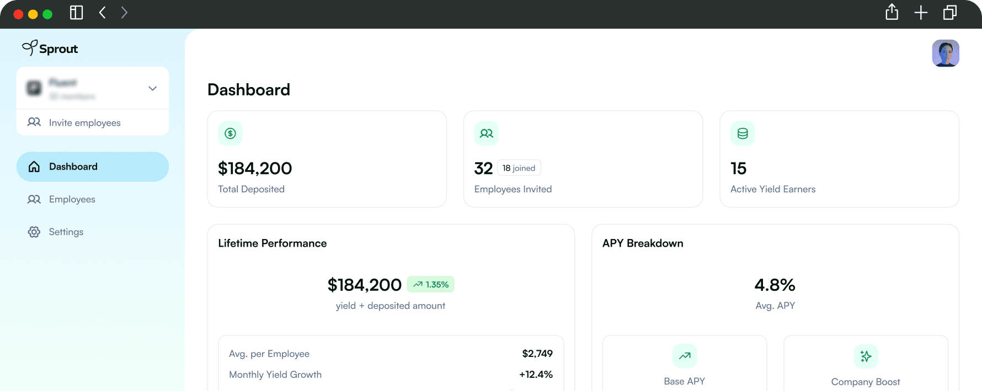This screenshot has height=391, width=982.
Task: Click the 1.35% growth badge
Action: tap(430, 285)
